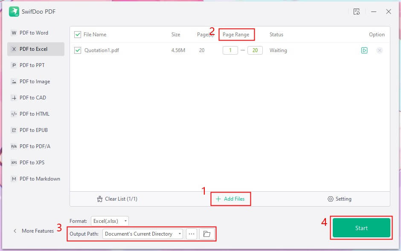The width and height of the screenshot is (401, 251).
Task: Minimize the SwifDoo PDF window
Action: 374,12
